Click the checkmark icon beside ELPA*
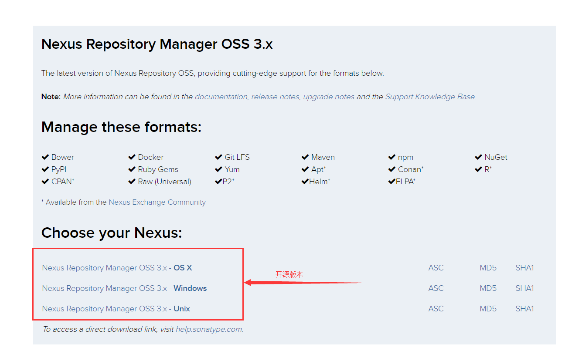Image resolution: width=582 pixels, height=361 pixels. [x=392, y=182]
